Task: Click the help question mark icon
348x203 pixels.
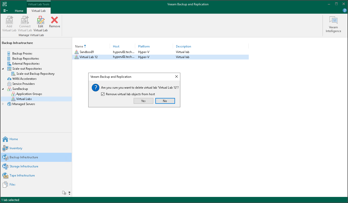Action: coord(345,11)
